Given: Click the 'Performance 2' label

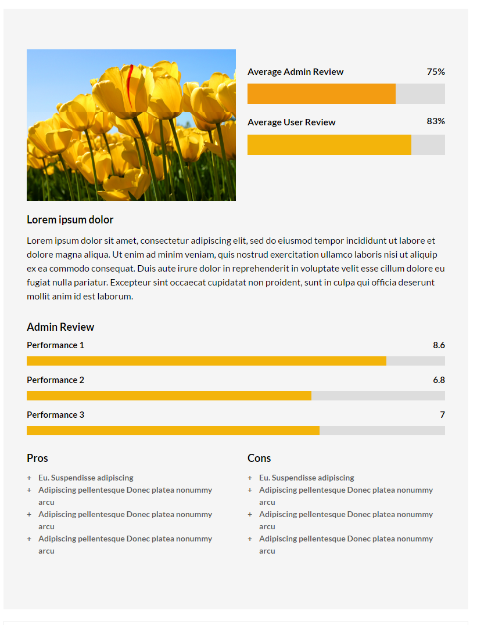Looking at the screenshot, I should (55, 380).
